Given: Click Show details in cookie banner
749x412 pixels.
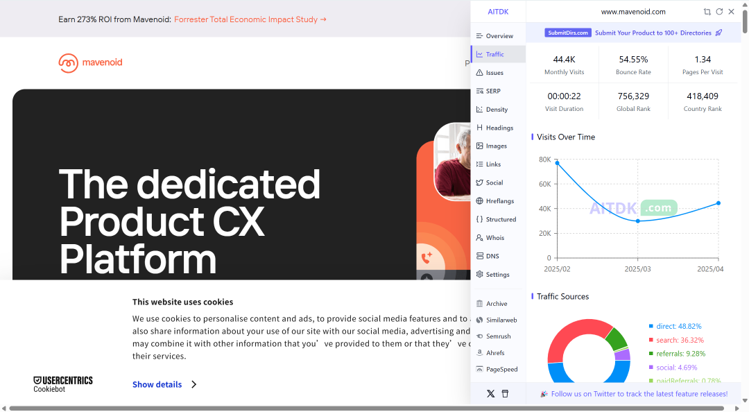Looking at the screenshot, I should [157, 384].
